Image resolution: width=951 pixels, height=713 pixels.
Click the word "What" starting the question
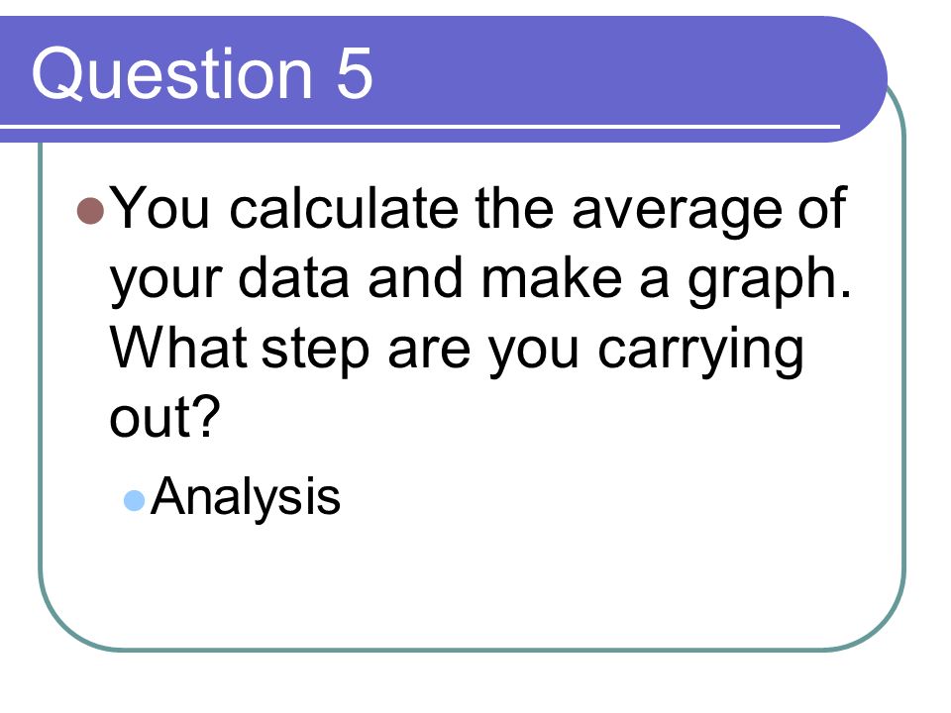pos(178,348)
